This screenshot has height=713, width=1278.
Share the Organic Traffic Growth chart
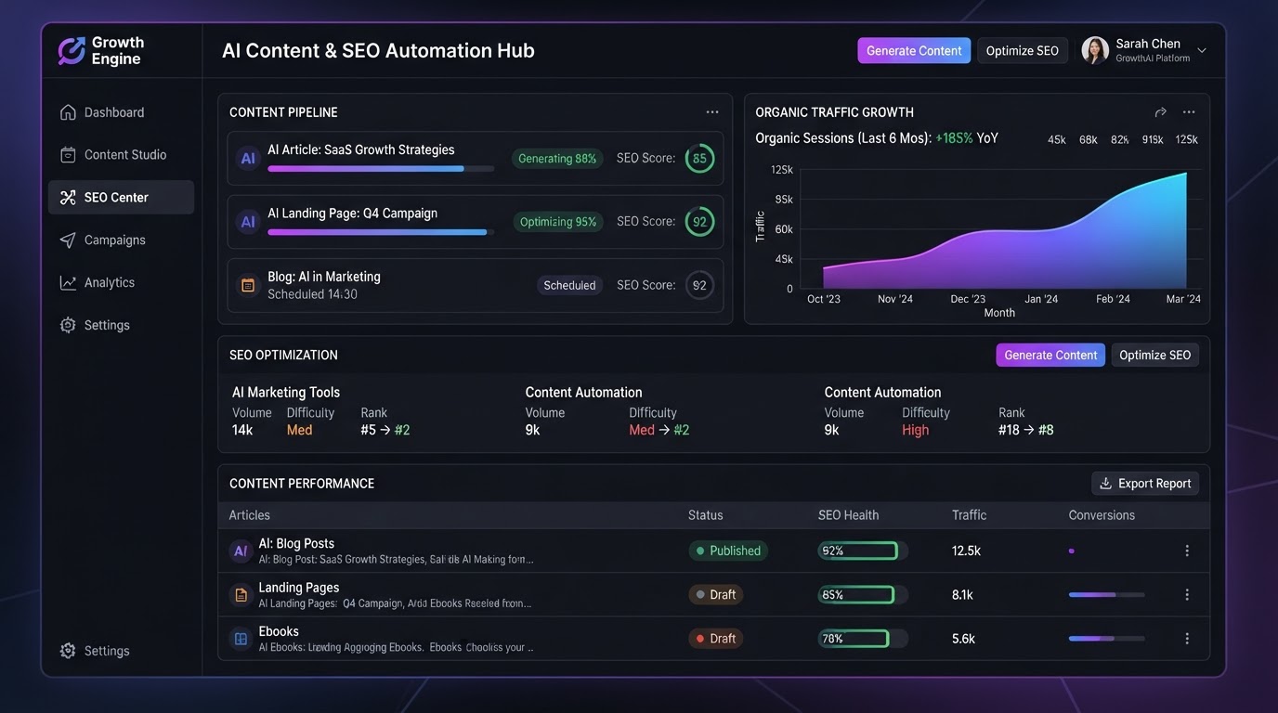(1160, 112)
